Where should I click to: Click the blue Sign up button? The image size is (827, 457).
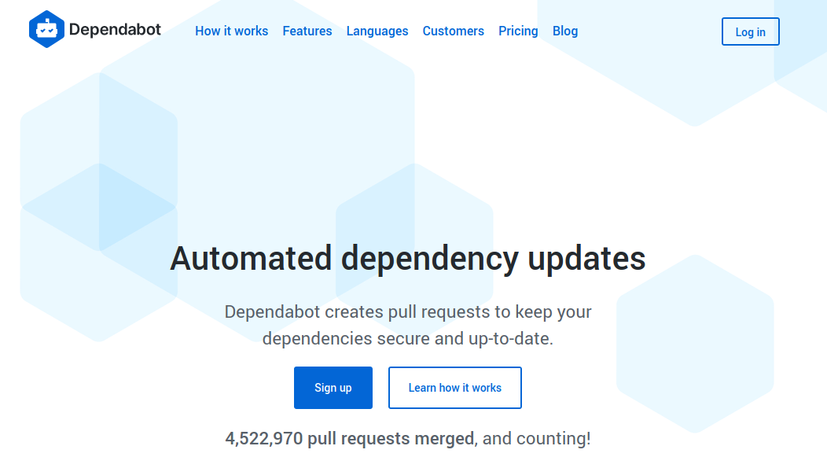pos(333,388)
